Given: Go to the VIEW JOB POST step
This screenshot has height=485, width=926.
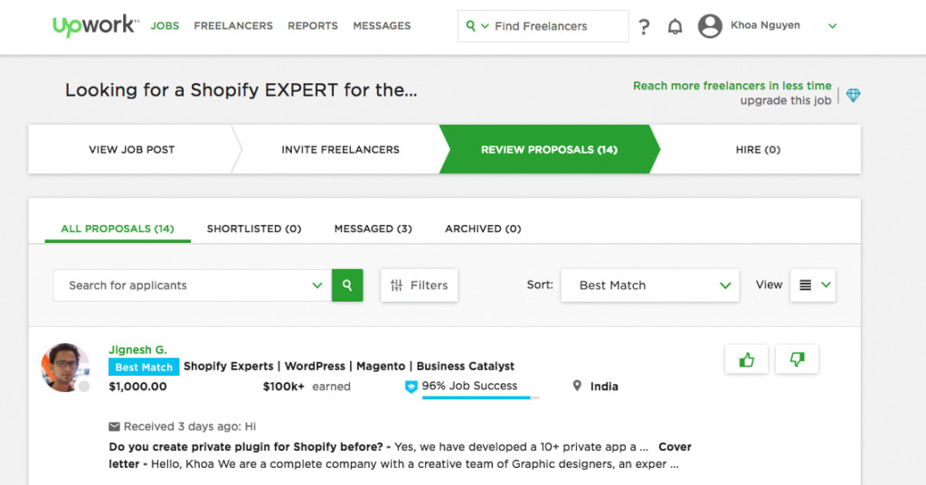Looking at the screenshot, I should pos(132,149).
